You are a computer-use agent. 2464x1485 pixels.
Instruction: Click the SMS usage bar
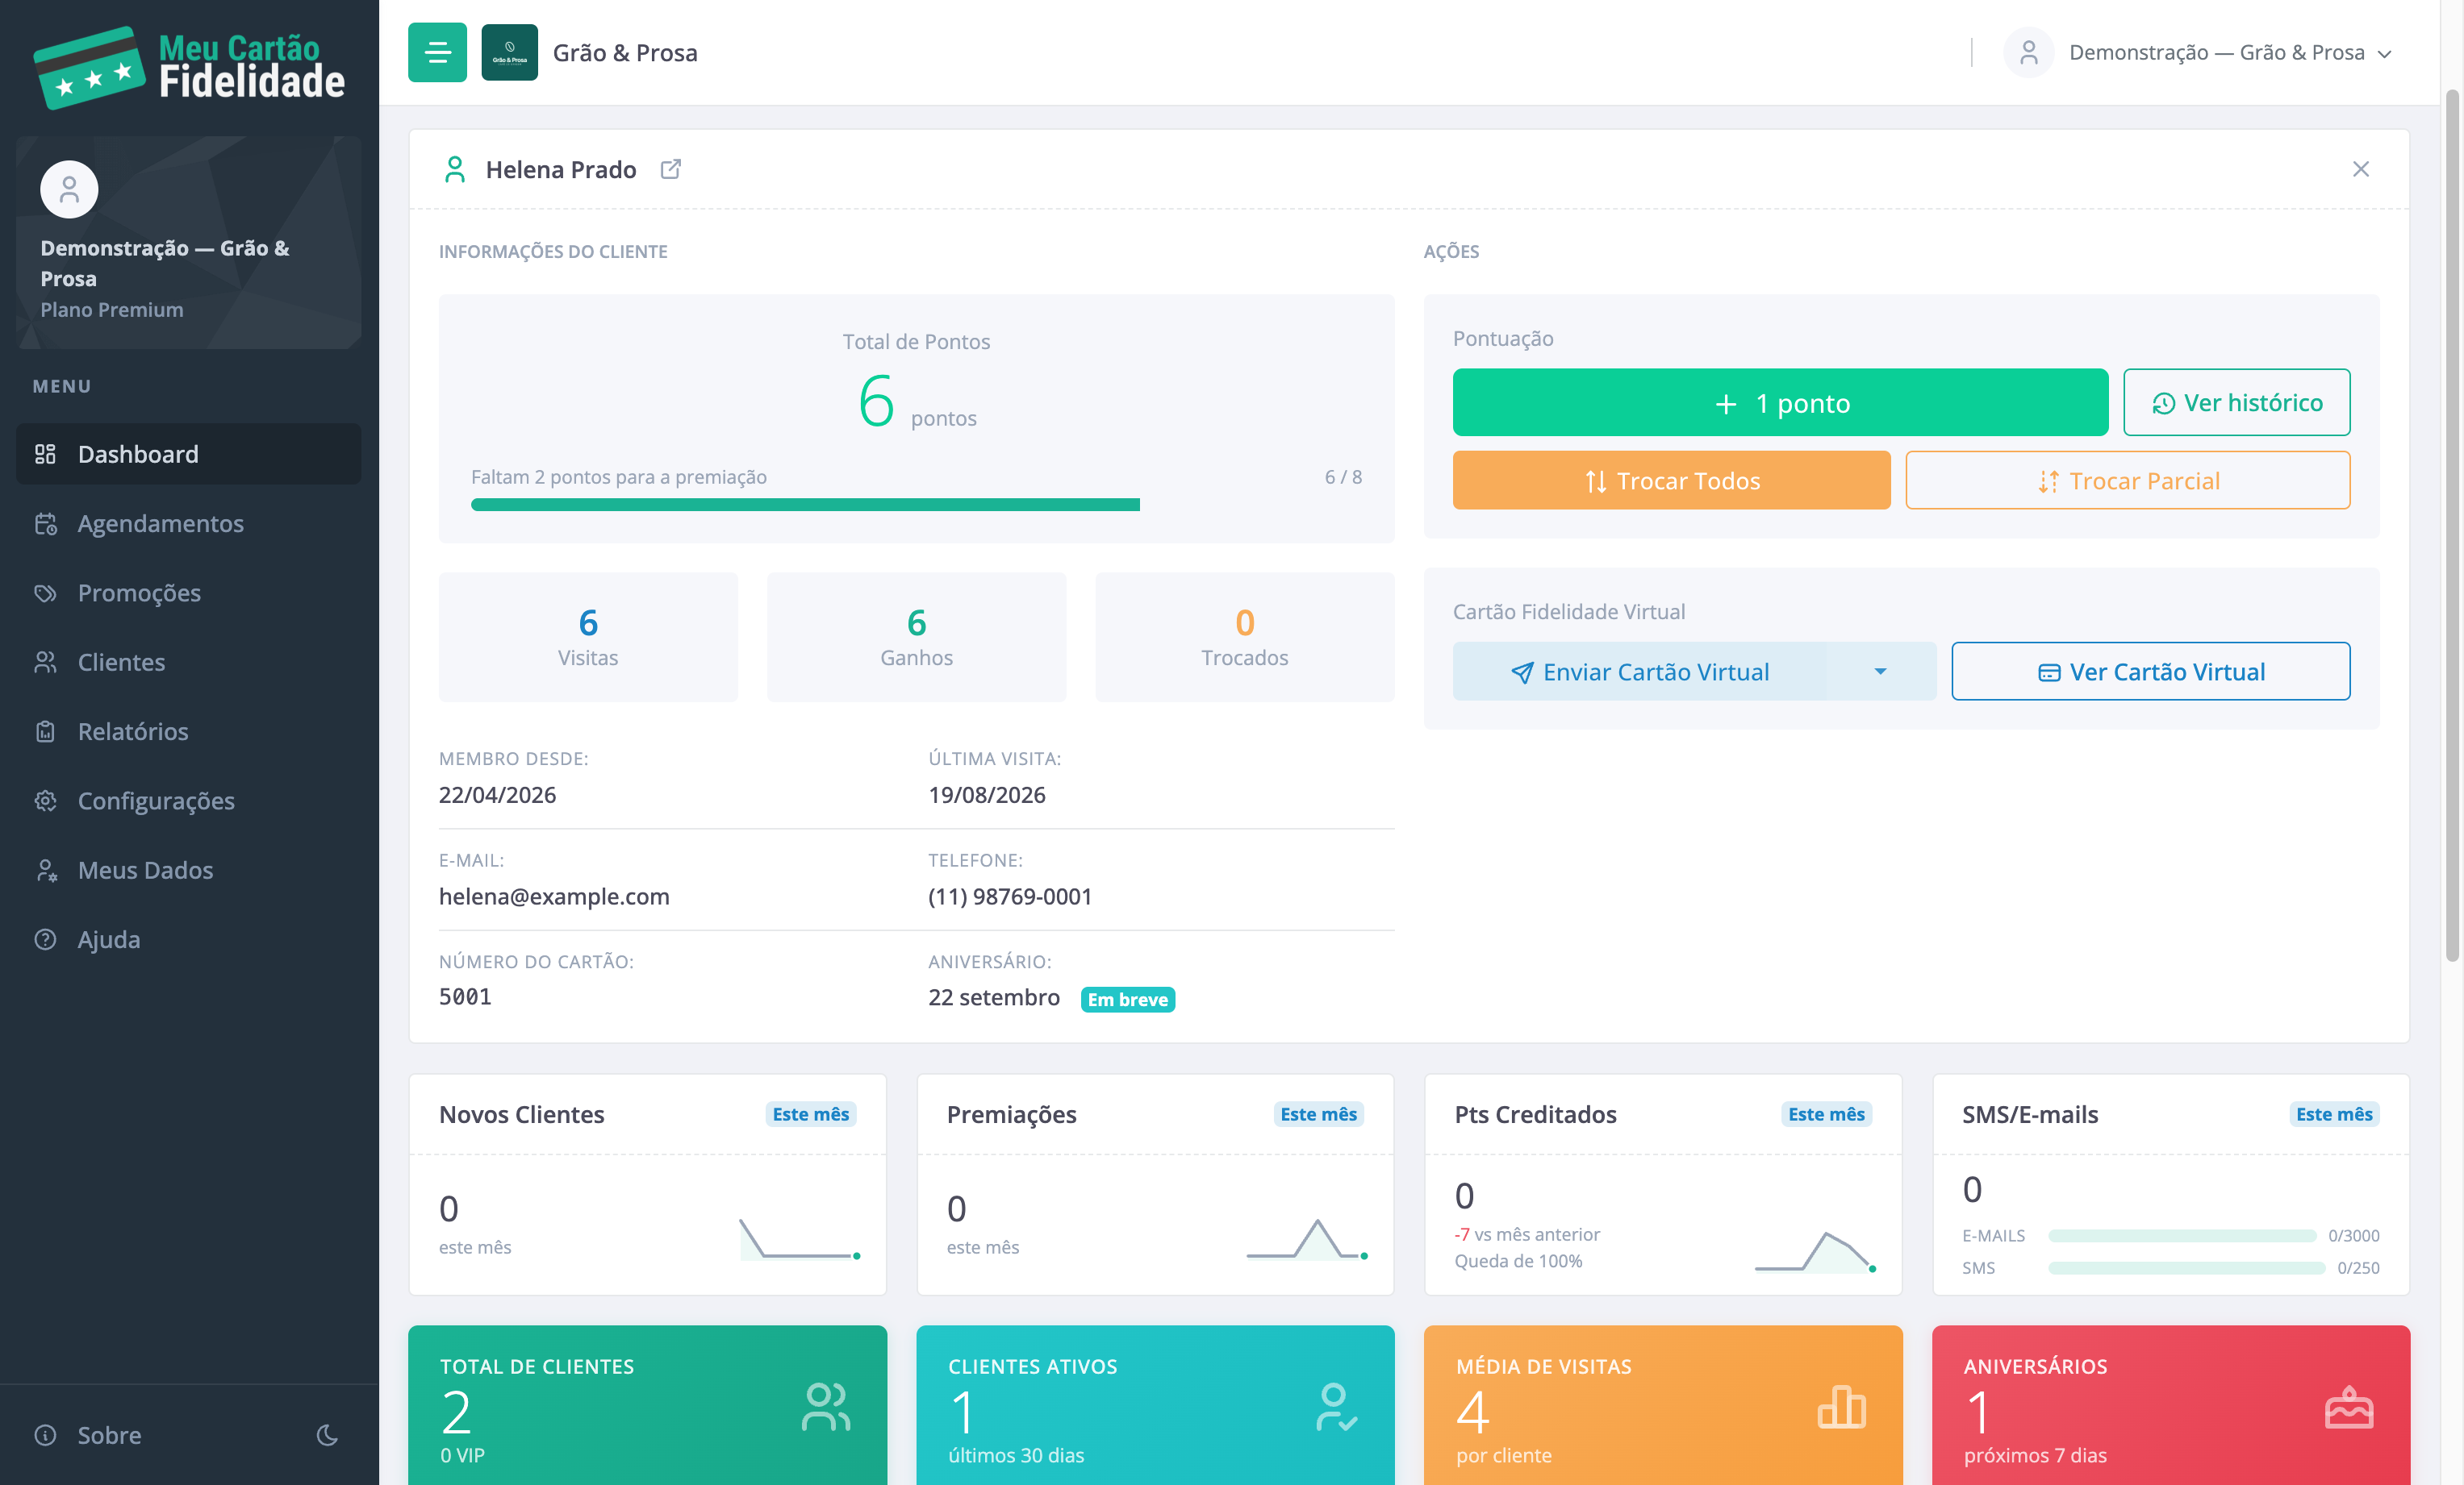coord(2186,1267)
